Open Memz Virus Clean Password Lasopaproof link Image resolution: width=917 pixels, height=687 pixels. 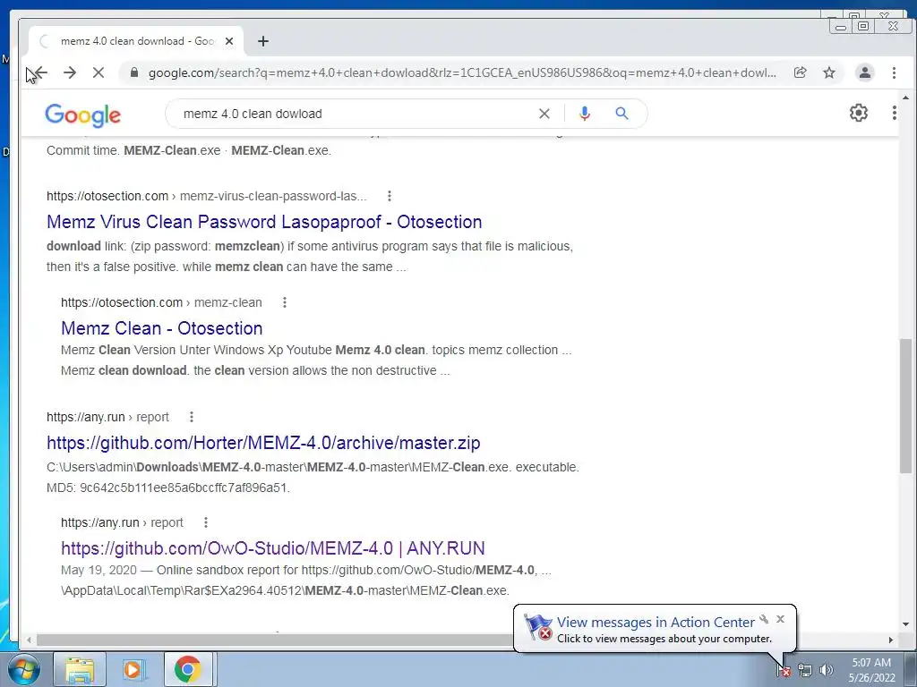point(264,222)
